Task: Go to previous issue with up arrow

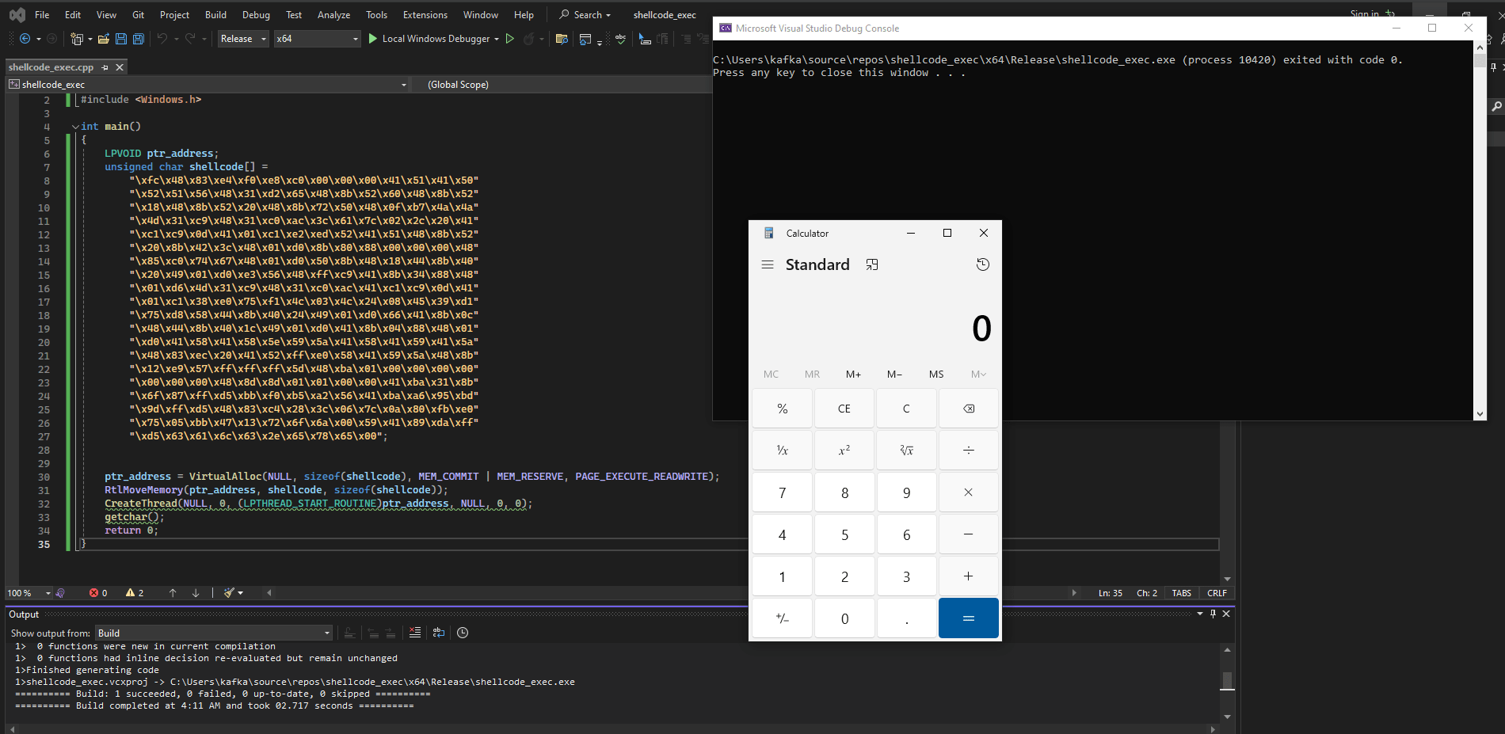Action: (173, 593)
